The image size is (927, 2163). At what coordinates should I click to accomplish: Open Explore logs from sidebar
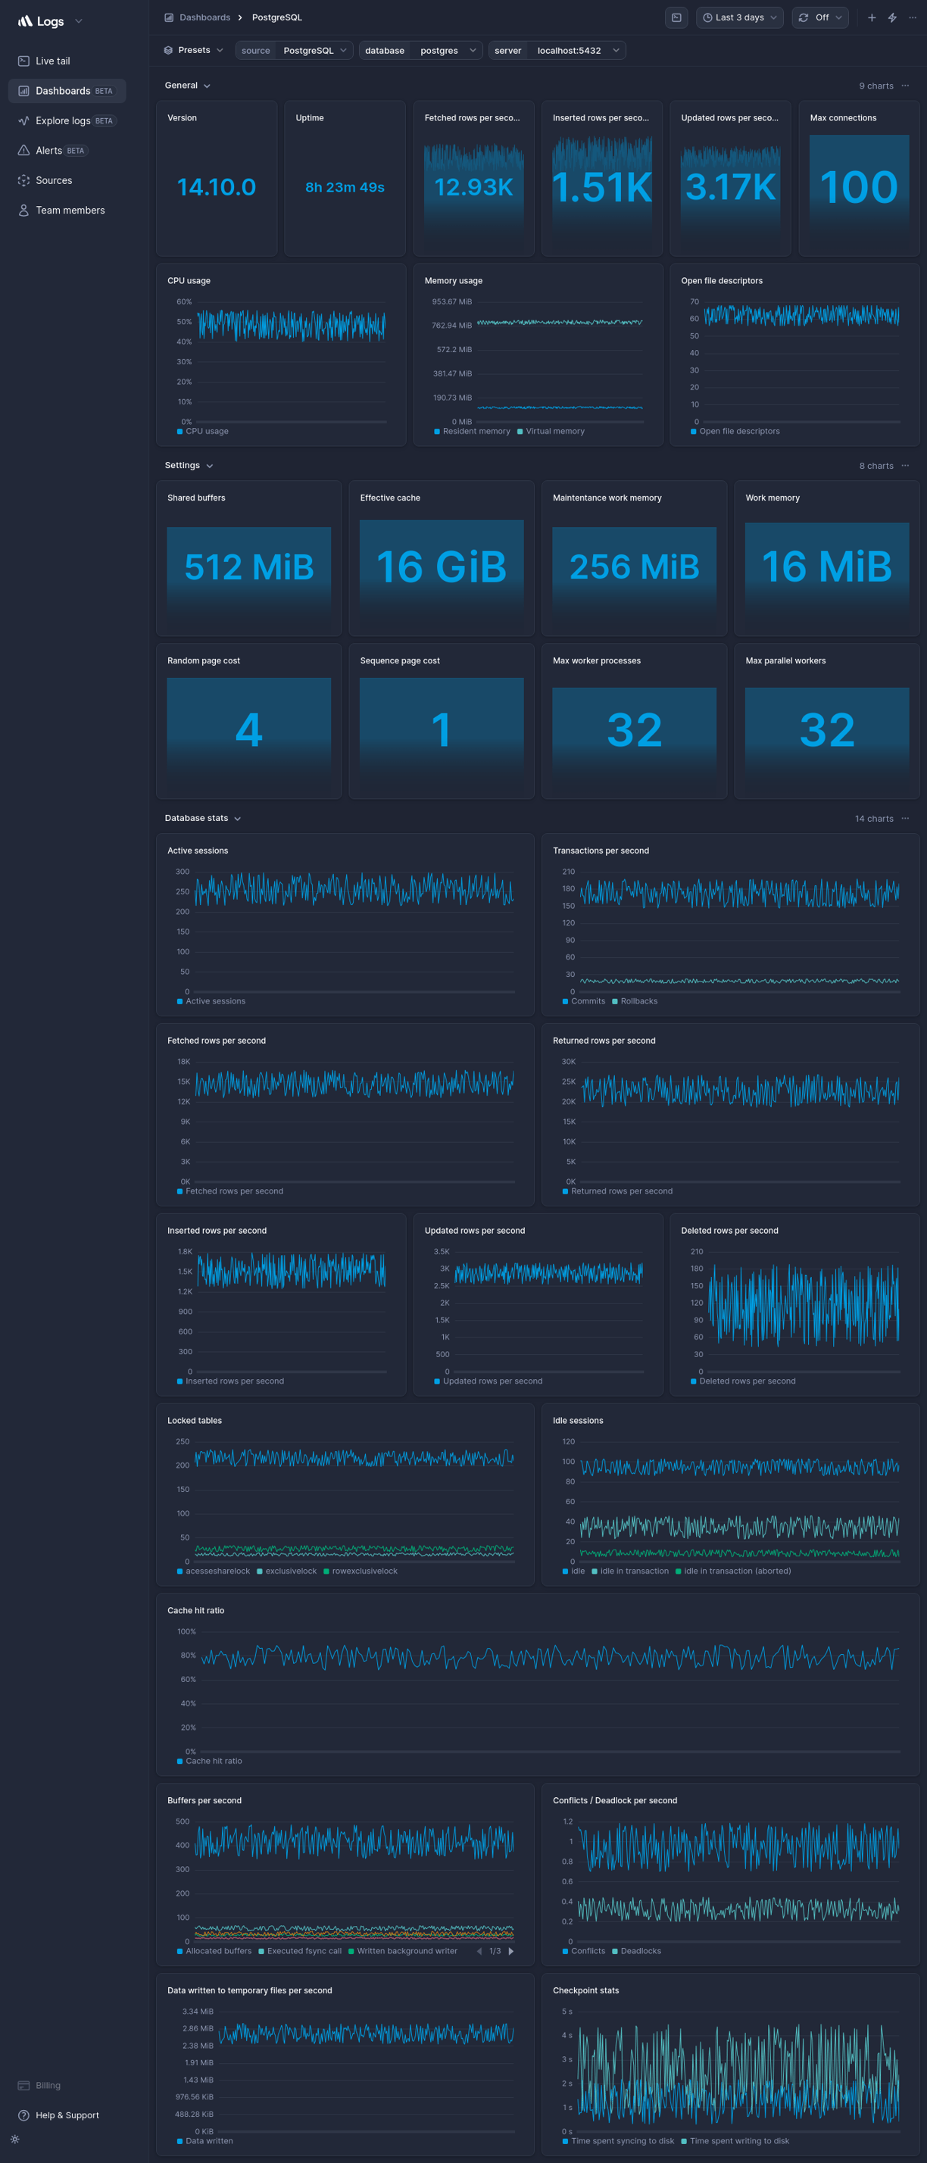[x=63, y=121]
